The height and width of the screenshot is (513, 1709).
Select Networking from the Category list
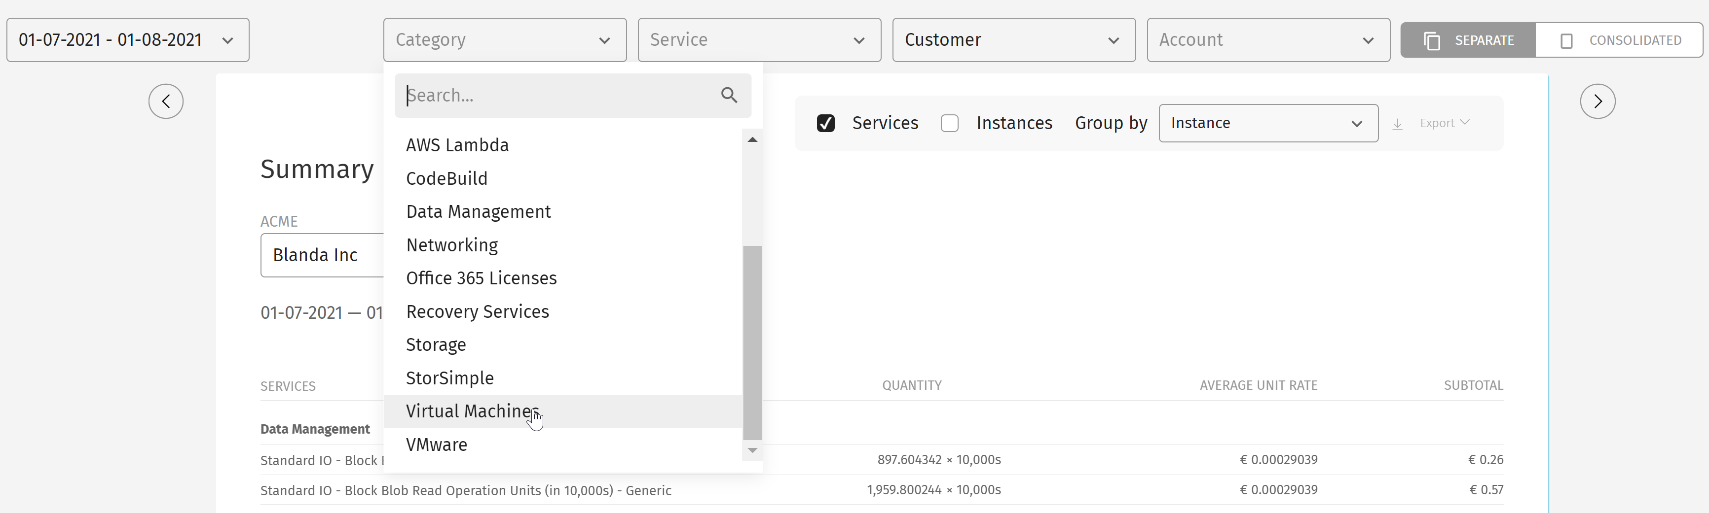tap(451, 244)
